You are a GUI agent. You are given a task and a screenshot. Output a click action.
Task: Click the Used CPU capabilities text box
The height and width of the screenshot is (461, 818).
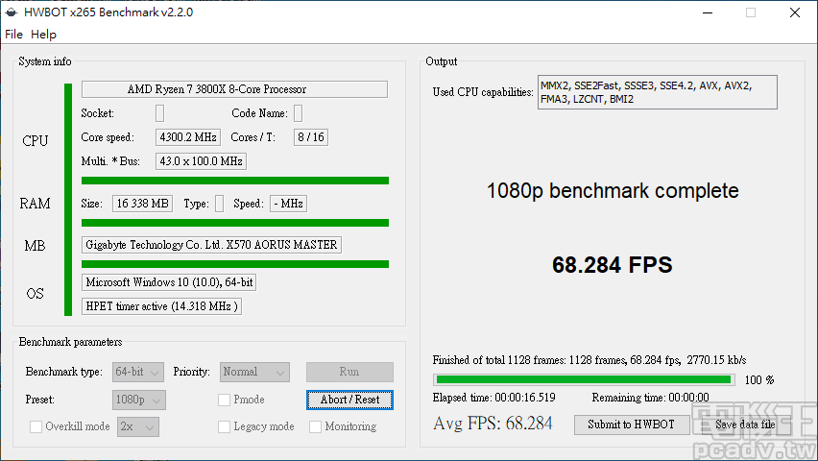[658, 92]
